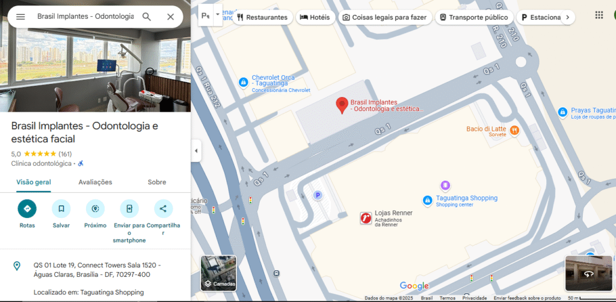Open the Google apps grid icon
616x302 pixels.
[x=599, y=15]
